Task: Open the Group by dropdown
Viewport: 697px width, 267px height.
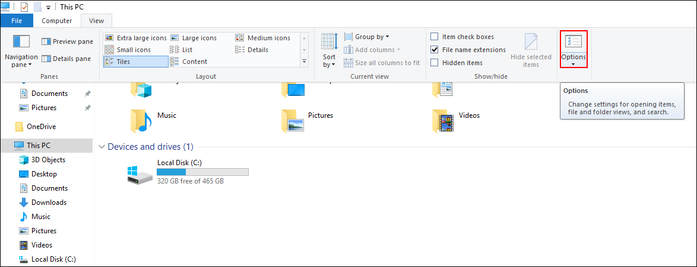Action: pos(367,37)
